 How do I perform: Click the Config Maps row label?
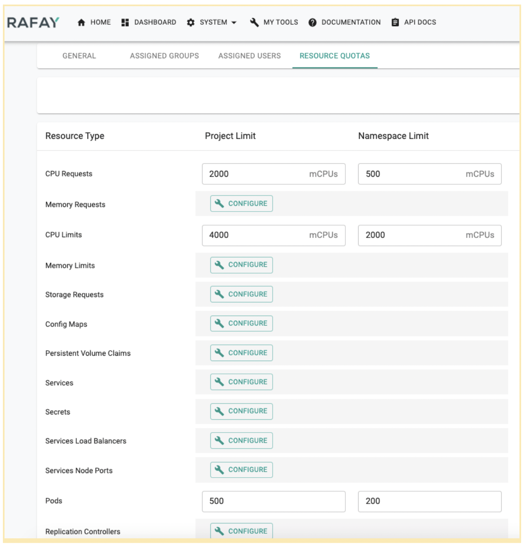pos(66,324)
